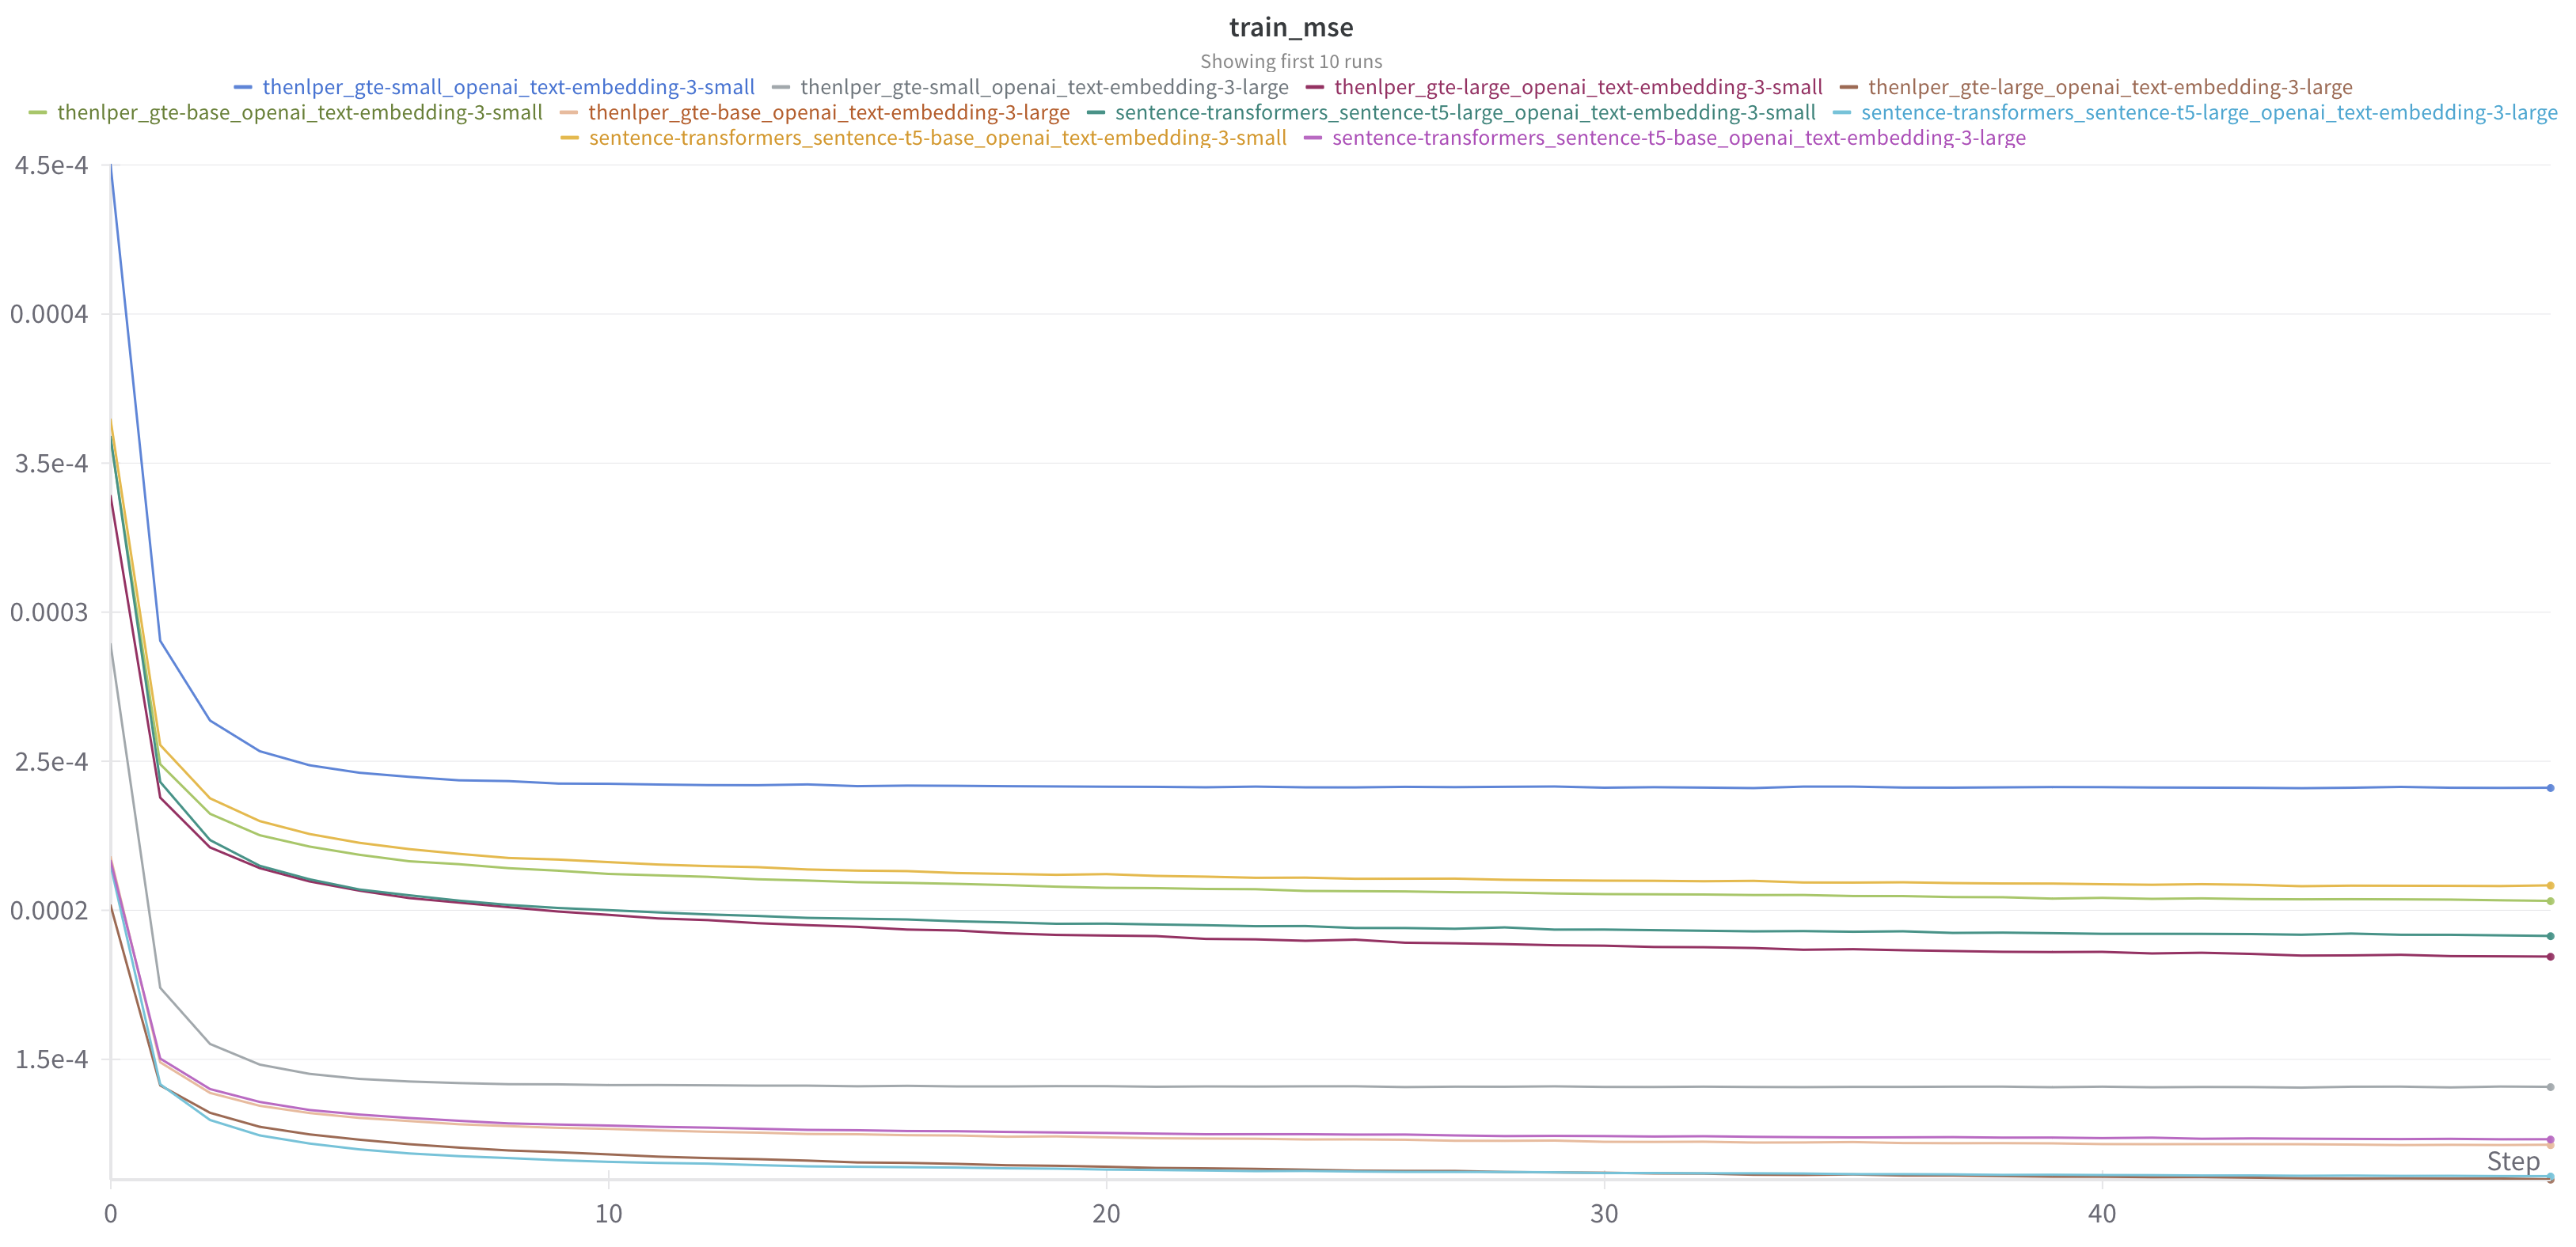Select legend entry sentence-t5-large_openai_text-embedding-3-small
Screen dimensions: 2576x1247
[x=1465, y=112]
